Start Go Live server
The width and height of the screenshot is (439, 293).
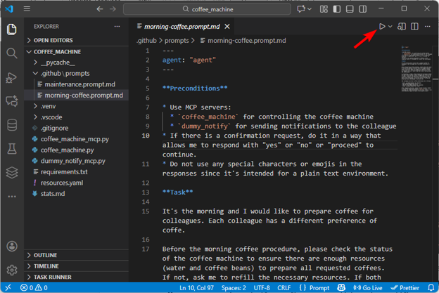click(367, 287)
